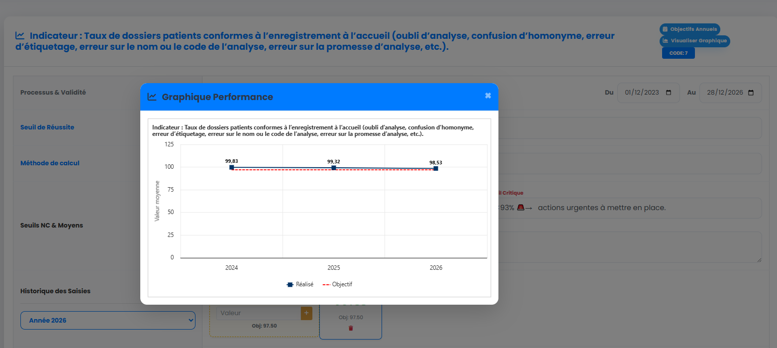Click into the Valeur input field
This screenshot has width=777, height=348.
point(259,313)
